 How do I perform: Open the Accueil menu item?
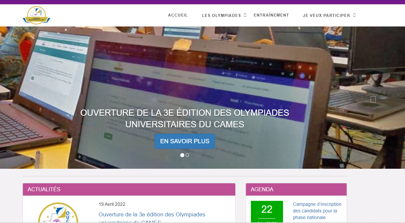coord(178,15)
